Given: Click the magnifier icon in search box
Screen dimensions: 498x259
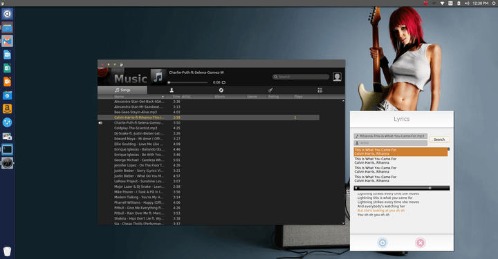Looking at the screenshot, I should point(276,77).
